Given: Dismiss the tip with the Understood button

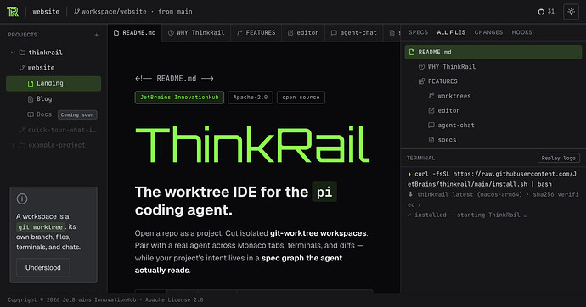Looking at the screenshot, I should click(43, 267).
